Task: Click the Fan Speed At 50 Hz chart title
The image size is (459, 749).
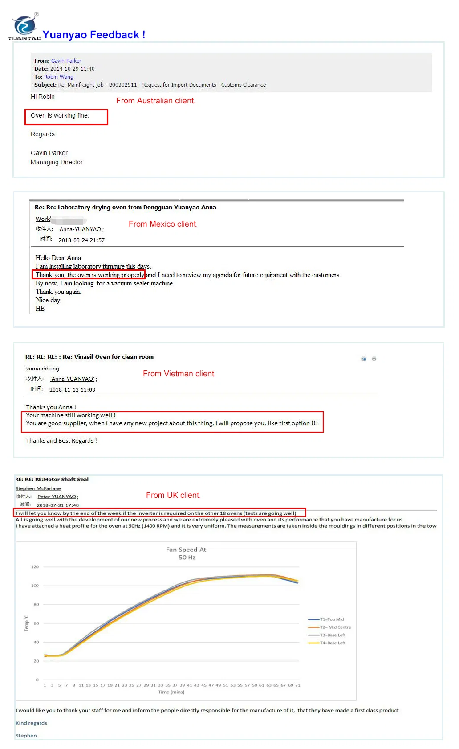Action: [x=186, y=554]
